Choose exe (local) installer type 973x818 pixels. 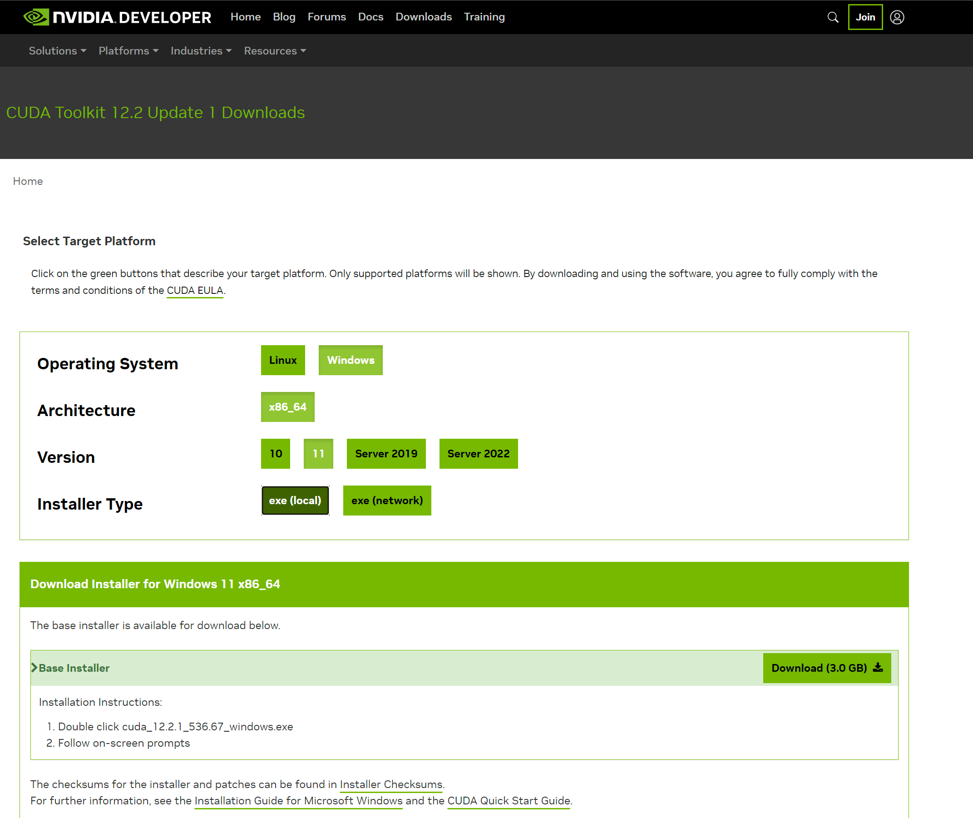coord(295,501)
